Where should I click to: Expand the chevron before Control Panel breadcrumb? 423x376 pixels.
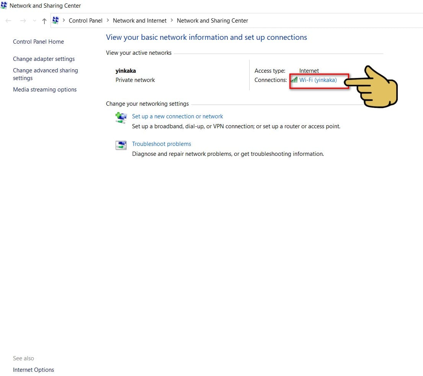click(x=64, y=20)
